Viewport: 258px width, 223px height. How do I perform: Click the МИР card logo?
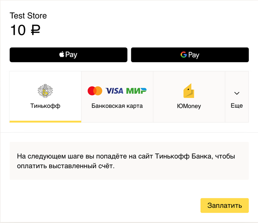coord(136,91)
